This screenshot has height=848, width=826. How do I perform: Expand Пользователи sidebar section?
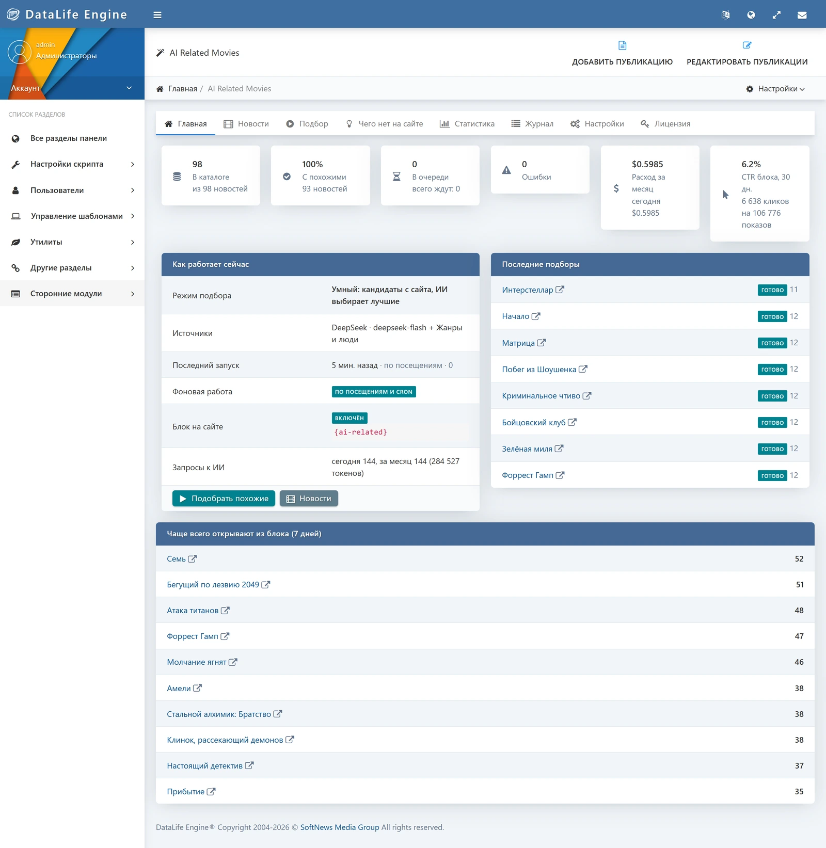pyautogui.click(x=72, y=190)
